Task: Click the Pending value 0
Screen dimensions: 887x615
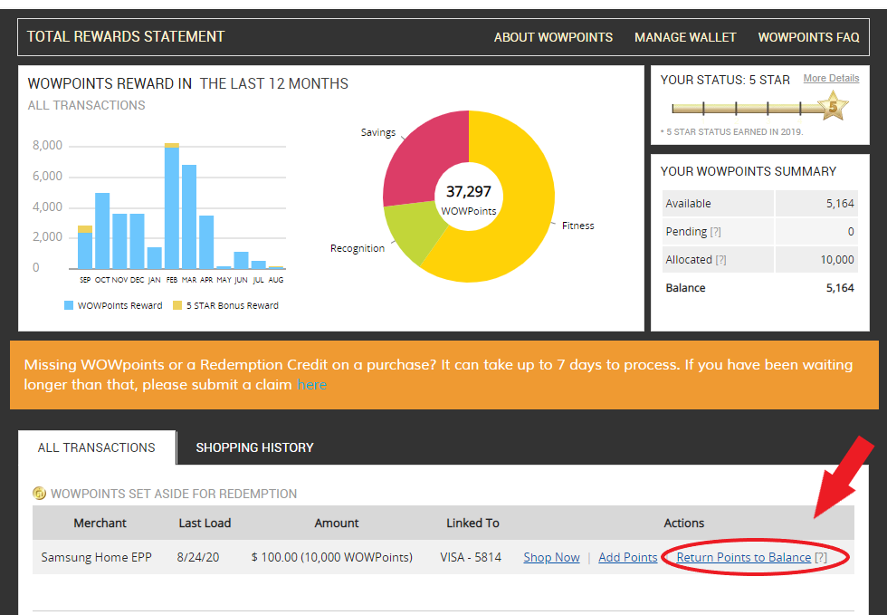Action: tap(851, 232)
